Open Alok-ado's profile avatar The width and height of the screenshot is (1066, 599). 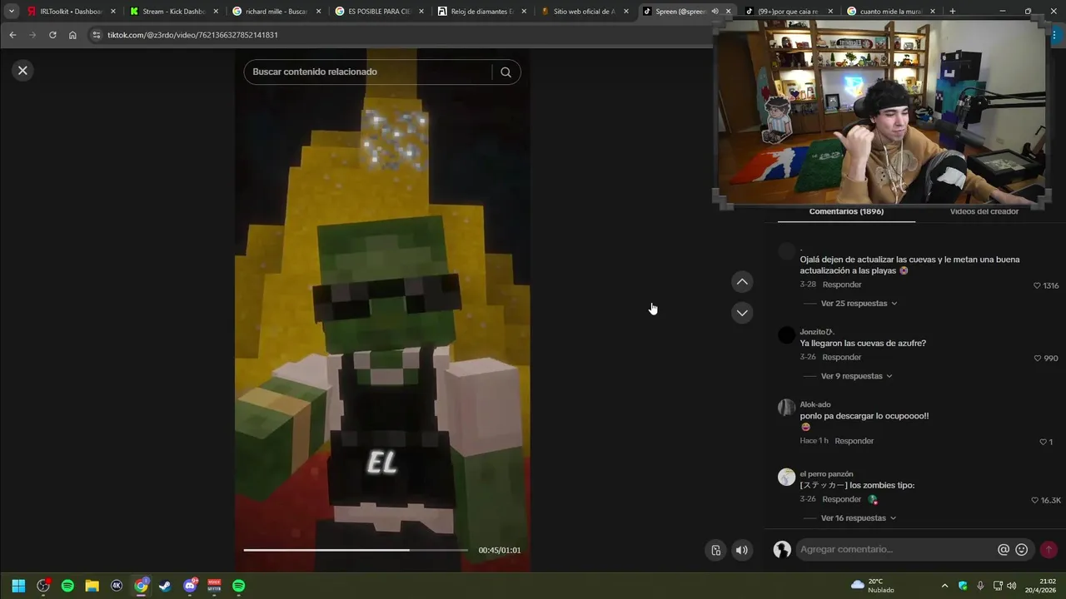pyautogui.click(x=786, y=408)
